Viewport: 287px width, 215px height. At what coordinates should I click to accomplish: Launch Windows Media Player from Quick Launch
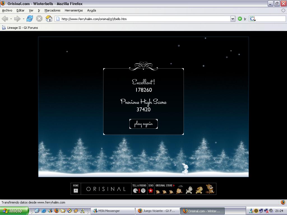coord(70,211)
